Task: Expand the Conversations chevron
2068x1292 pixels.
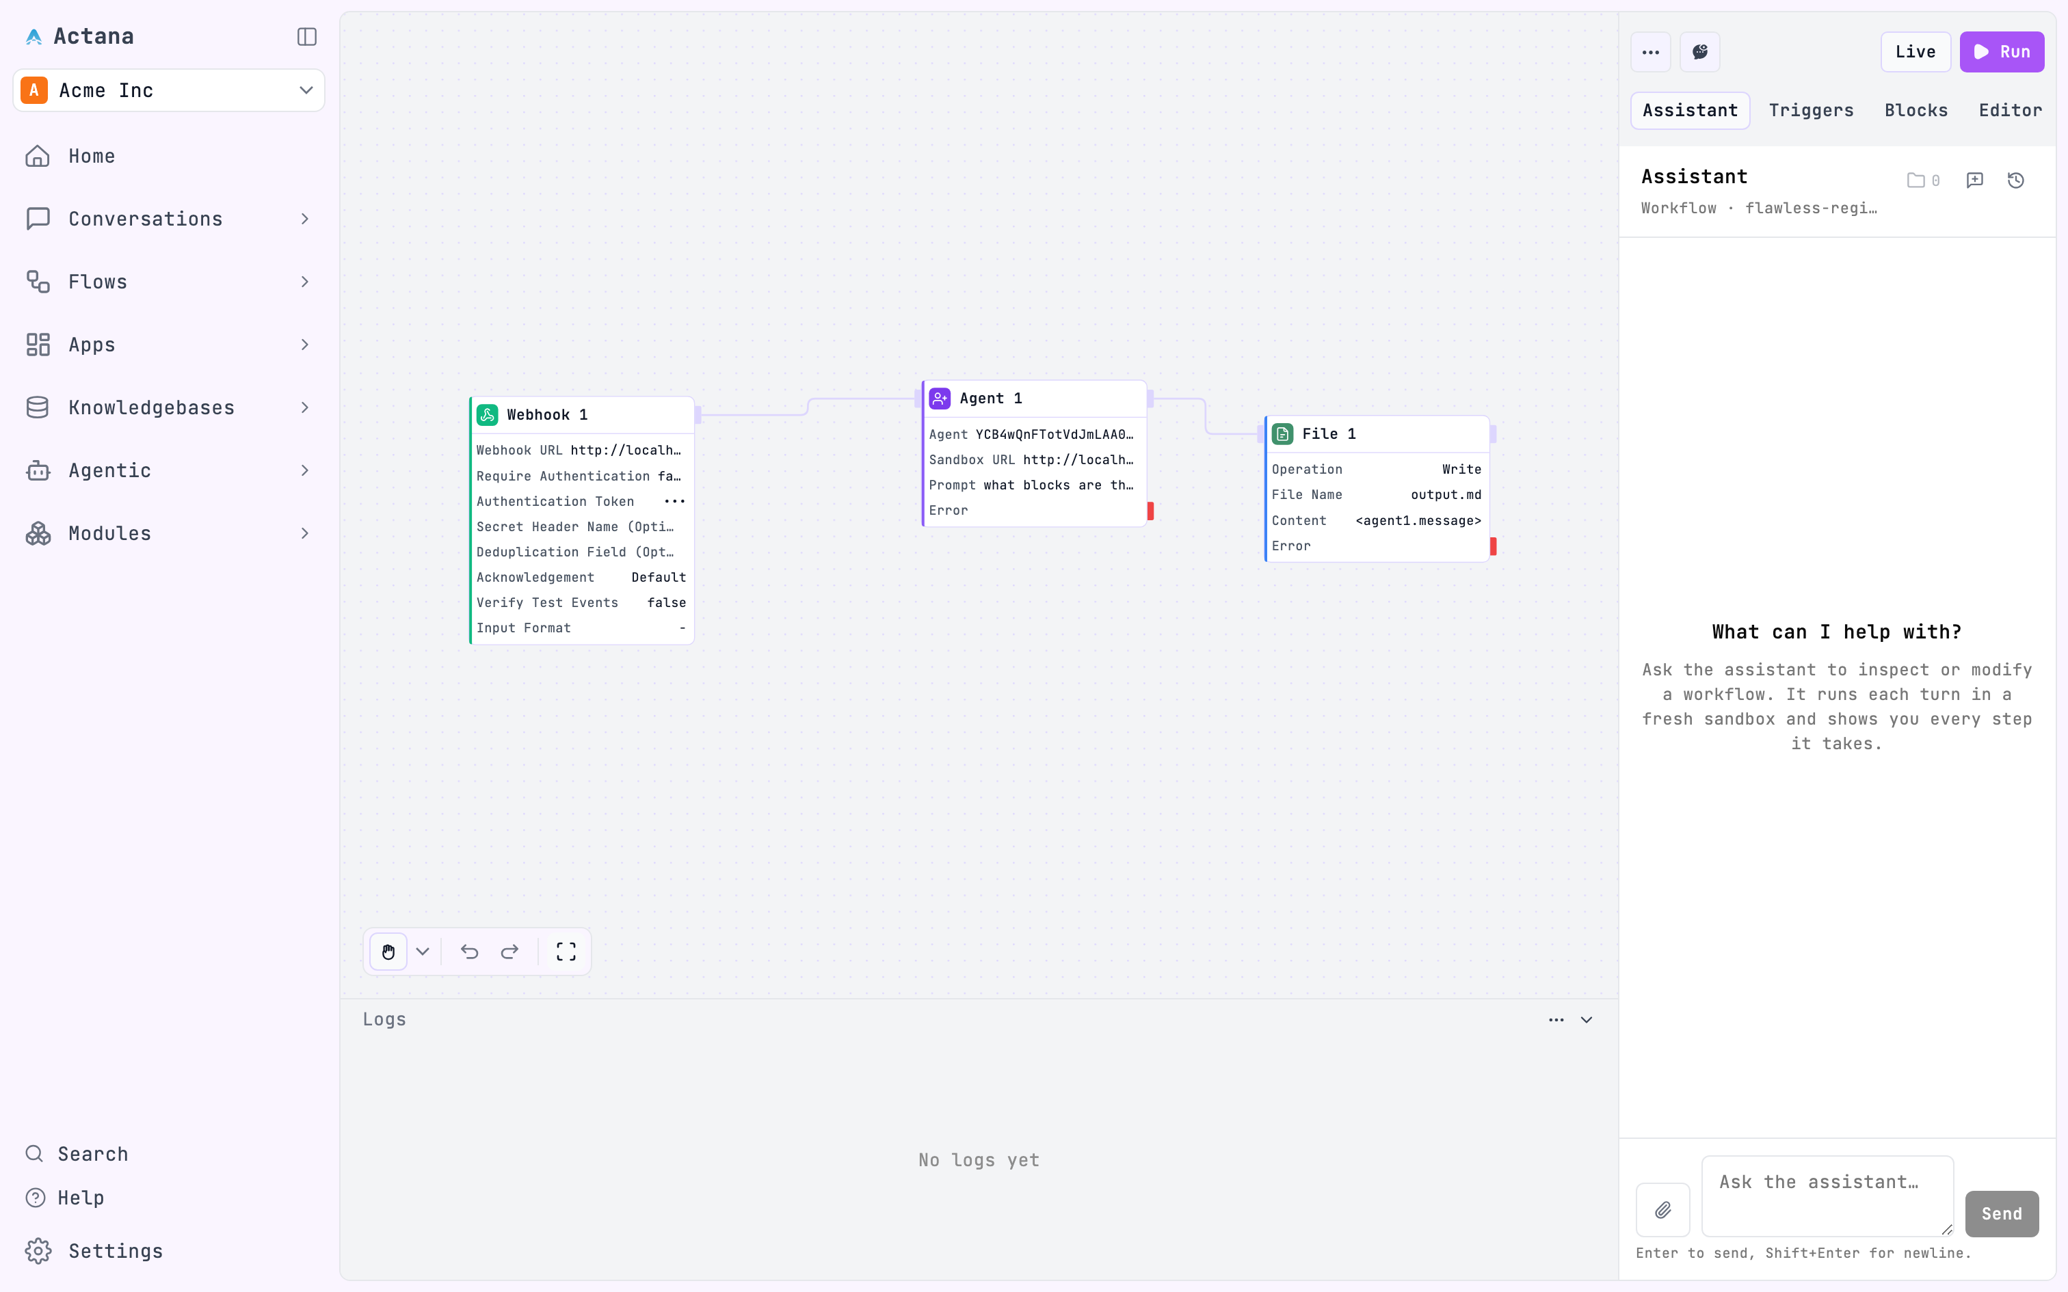Action: pyautogui.click(x=305, y=219)
